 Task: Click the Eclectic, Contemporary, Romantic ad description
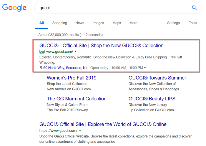click(x=111, y=60)
